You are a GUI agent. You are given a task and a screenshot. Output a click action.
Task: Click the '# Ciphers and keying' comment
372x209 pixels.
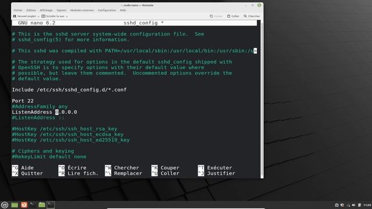click(x=43, y=151)
